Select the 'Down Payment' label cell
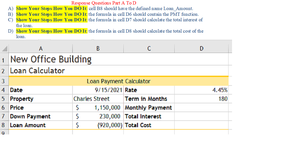289x168 pixels. coord(41,116)
